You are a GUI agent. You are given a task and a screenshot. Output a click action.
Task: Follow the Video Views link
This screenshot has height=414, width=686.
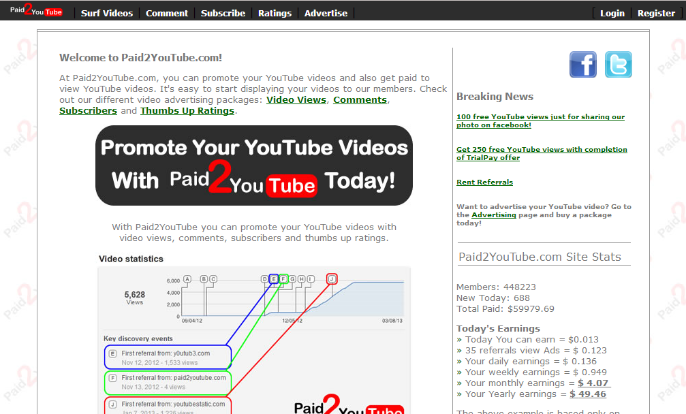[296, 99]
